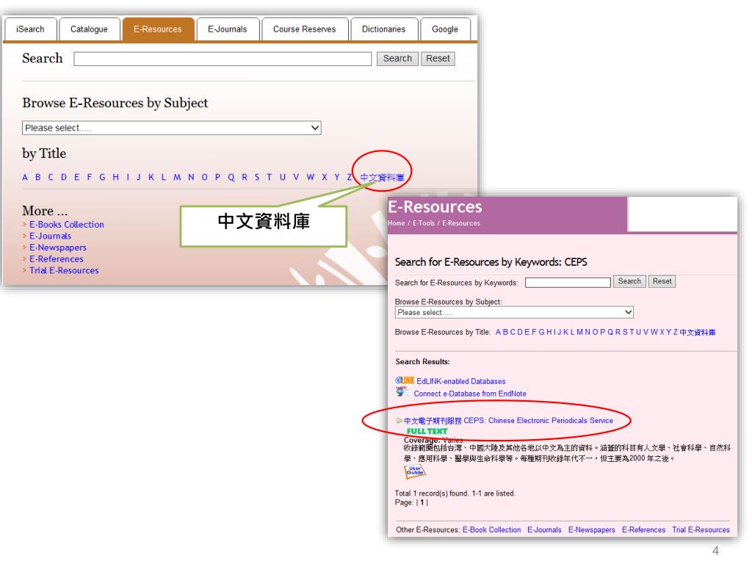752x564 pixels.
Task: Select the Google tab
Action: [445, 29]
